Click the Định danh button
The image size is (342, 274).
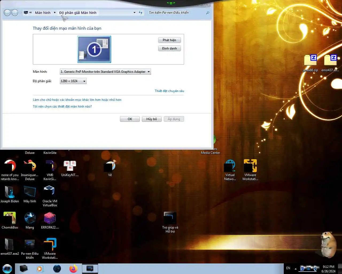tap(169, 48)
